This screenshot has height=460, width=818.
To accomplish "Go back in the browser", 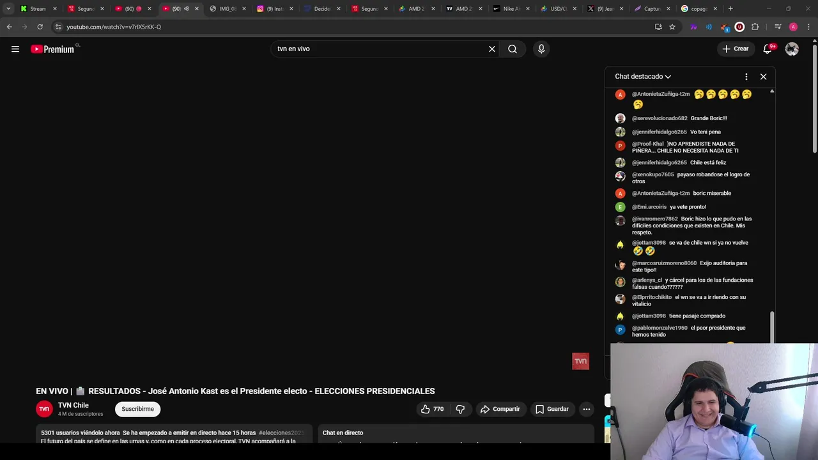I will (10, 27).
